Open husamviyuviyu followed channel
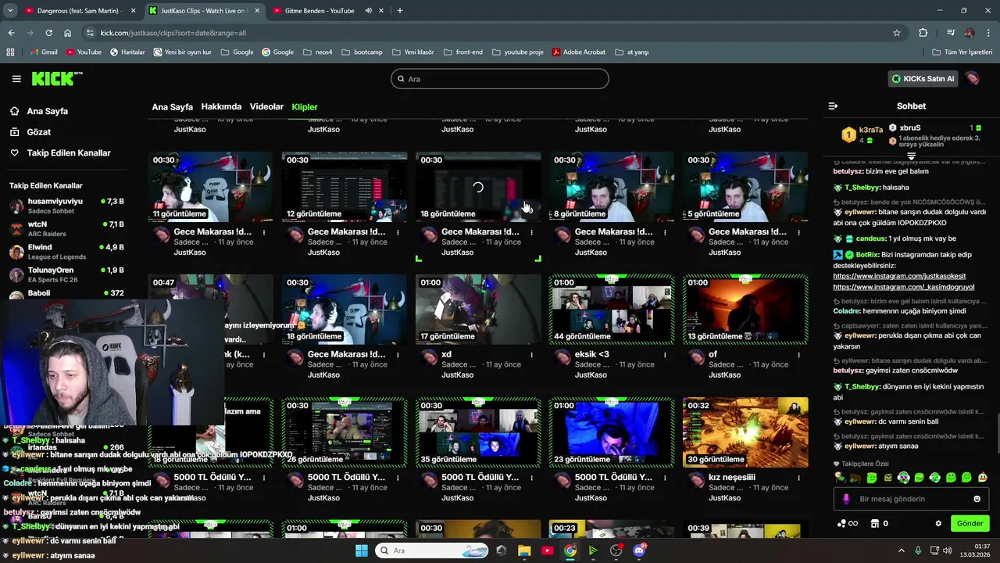The image size is (1000, 563). point(66,206)
